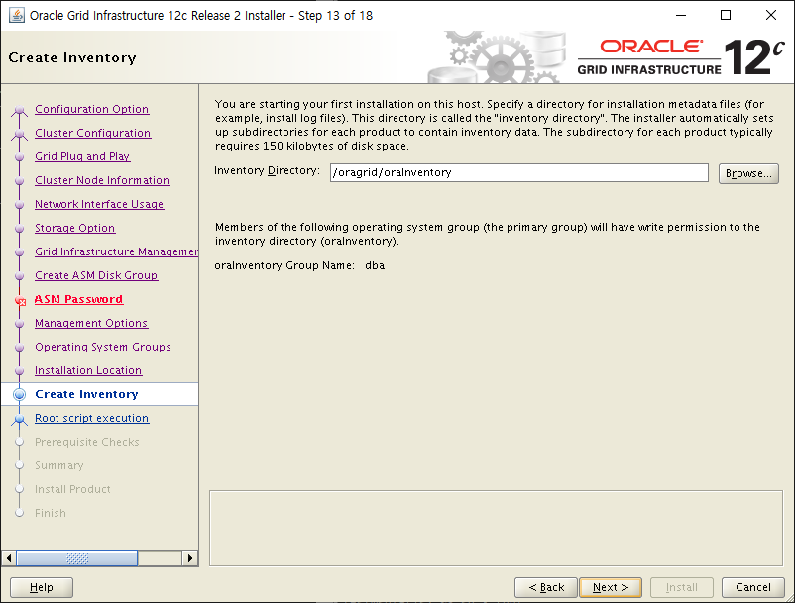795x603 pixels.
Task: Click the sidebar horizontal scrollbar thumb
Action: [77, 558]
